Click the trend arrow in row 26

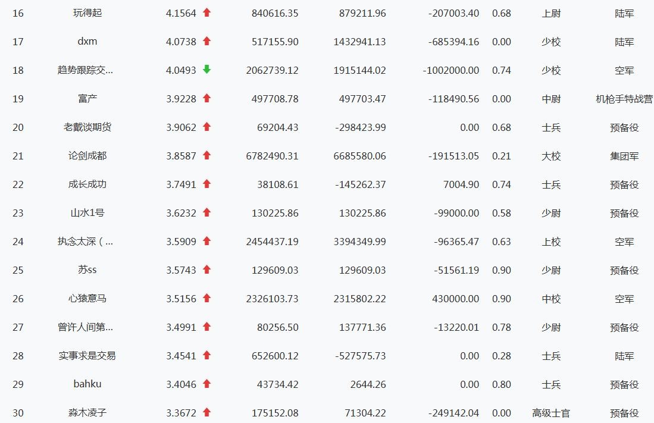206,298
